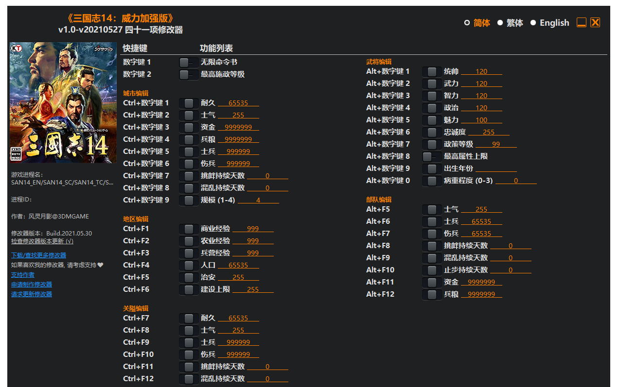
Task: Enable 忠诚度 toggle
Action: 432,132
